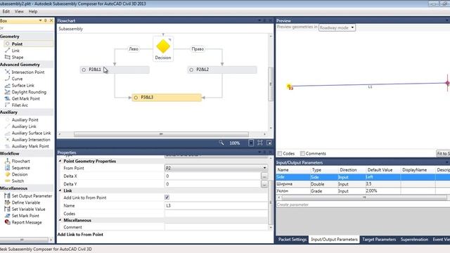The width and height of the screenshot is (450, 253).
Task: Close the Tool Box panel
Action: point(51,20)
